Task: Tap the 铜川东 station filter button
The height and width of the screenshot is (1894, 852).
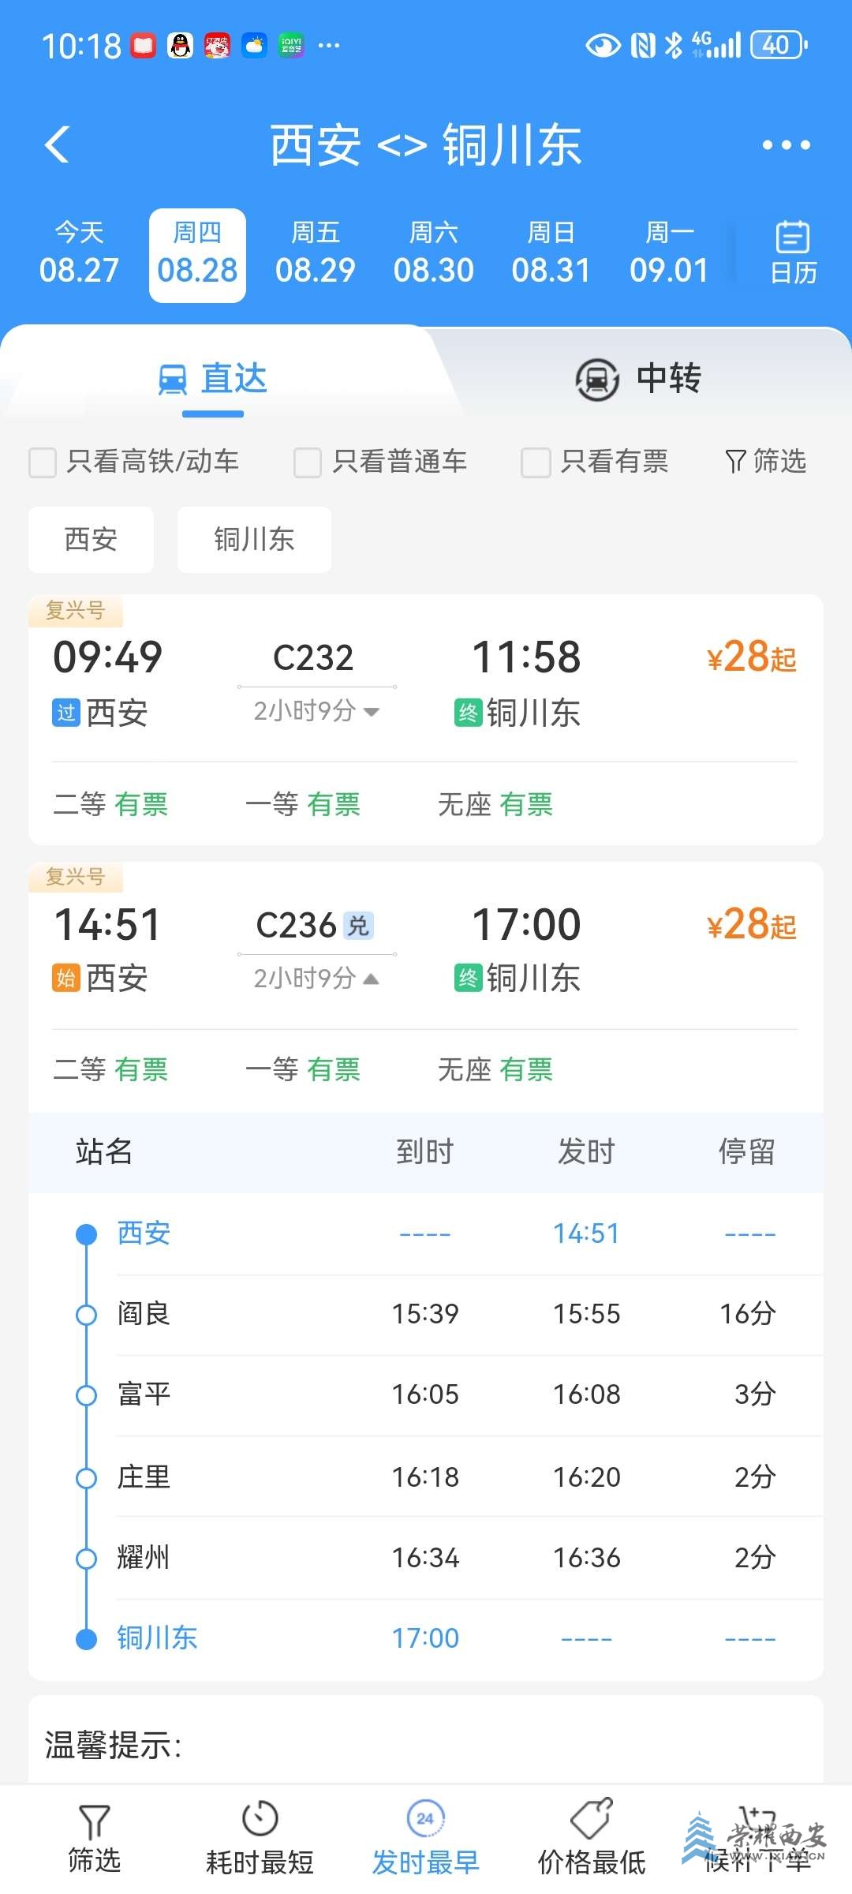Action: pos(254,540)
